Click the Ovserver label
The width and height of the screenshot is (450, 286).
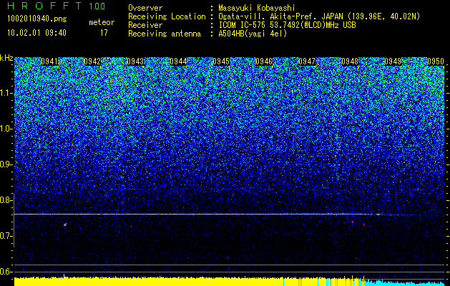[x=145, y=9]
